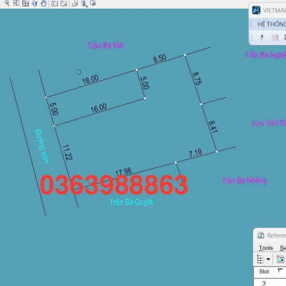The width and height of the screenshot is (286, 286).
Task: Select the Trần Bá Nhẵng label
Action: pos(244,180)
